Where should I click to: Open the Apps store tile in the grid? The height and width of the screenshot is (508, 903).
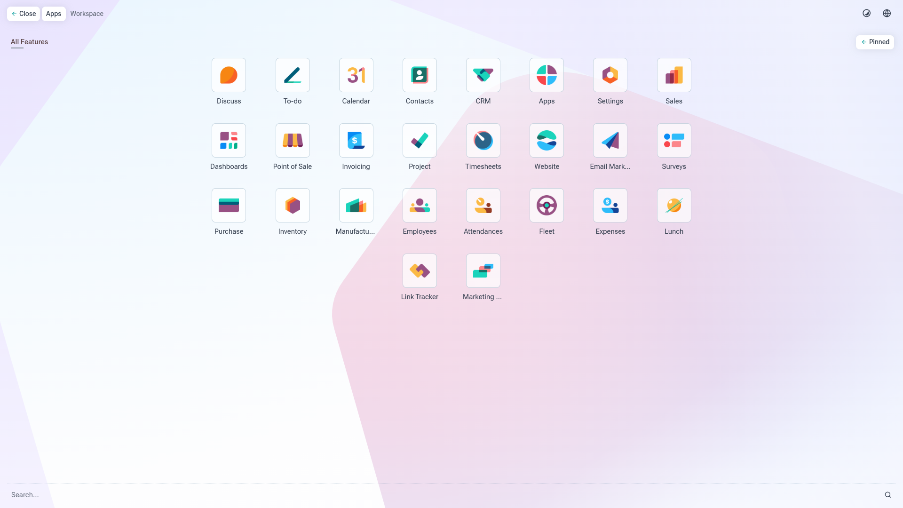click(547, 75)
